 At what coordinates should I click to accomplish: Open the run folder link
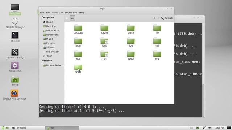104,55
